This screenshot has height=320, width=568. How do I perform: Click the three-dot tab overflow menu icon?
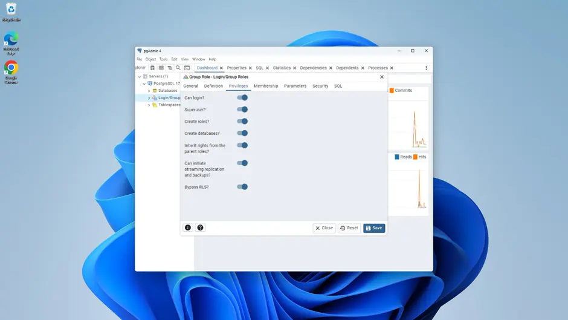pos(426,68)
